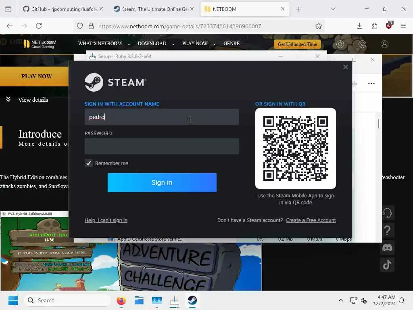The width and height of the screenshot is (413, 310).
Task: Open the Firefox extensions icon
Action: click(x=374, y=26)
